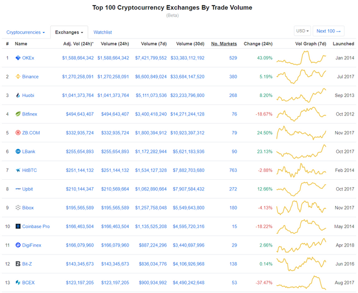Open the LBank exchange link
The width and height of the screenshot is (358, 293).
(x=29, y=151)
